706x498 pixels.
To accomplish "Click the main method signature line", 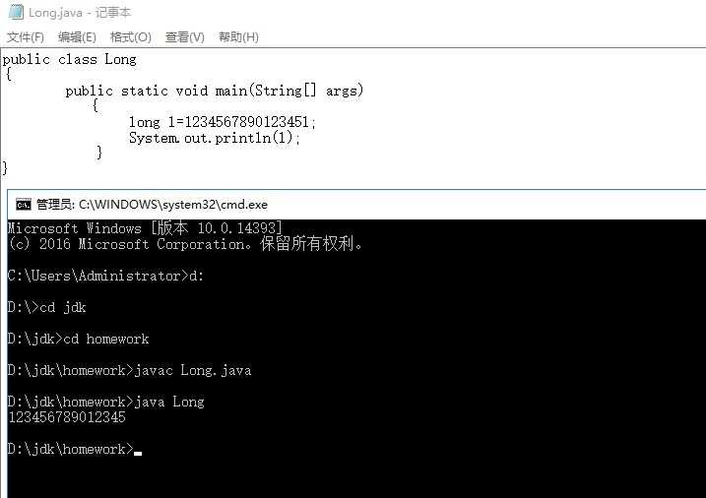I will [x=215, y=91].
